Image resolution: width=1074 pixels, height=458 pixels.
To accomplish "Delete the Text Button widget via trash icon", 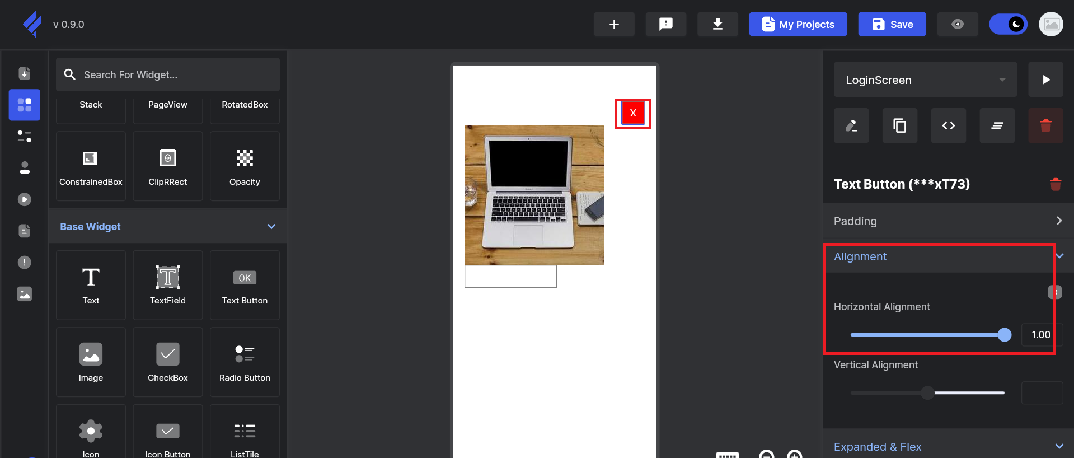I will click(1055, 184).
